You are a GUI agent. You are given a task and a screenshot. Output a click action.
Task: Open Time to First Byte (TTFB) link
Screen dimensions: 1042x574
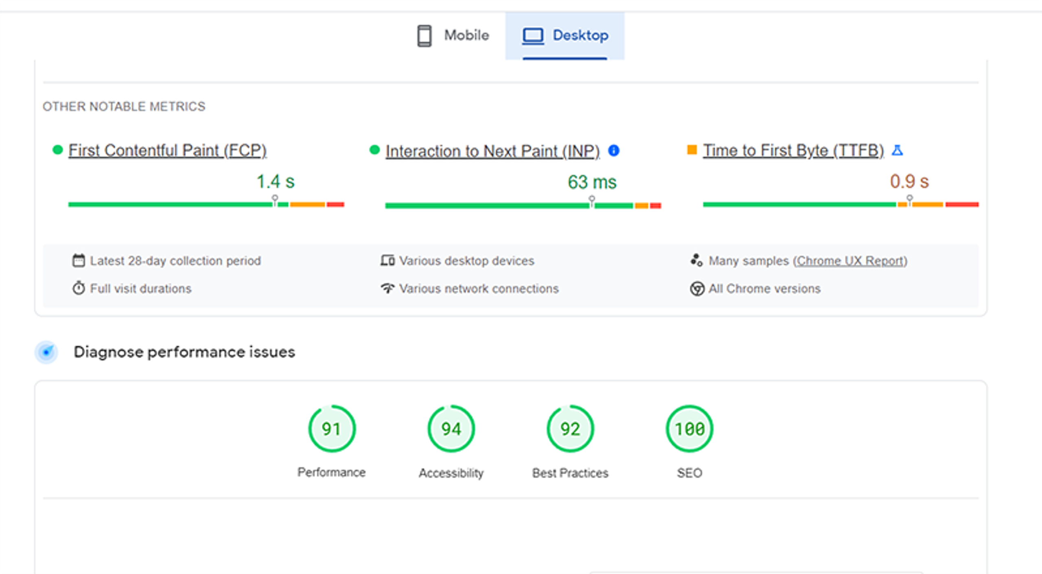click(x=793, y=151)
